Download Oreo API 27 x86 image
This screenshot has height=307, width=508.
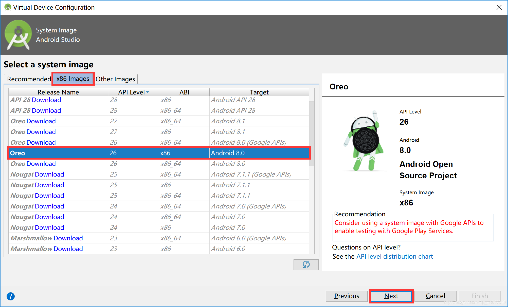coord(41,132)
